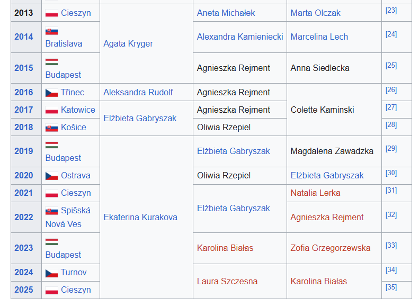Open the 2020 year link
The image size is (419, 307).
[24, 175]
